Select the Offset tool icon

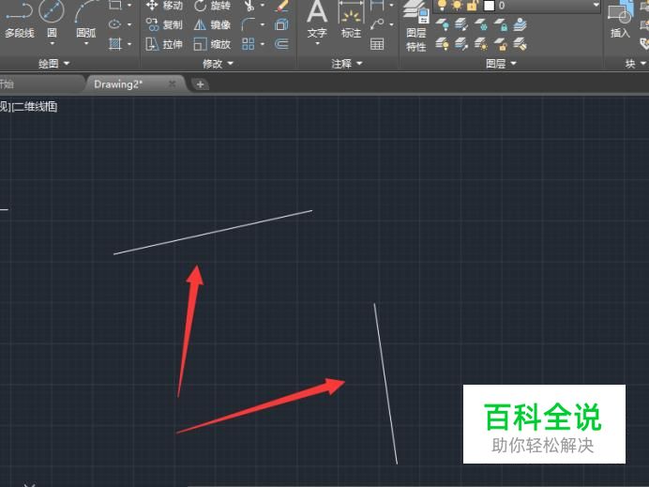coord(281,44)
